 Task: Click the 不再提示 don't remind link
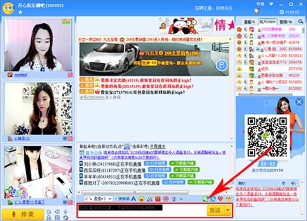tap(158, 146)
